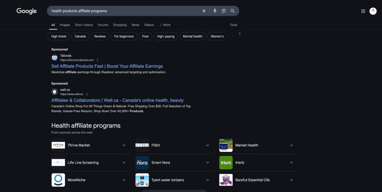Image resolution: width=382 pixels, height=192 pixels.
Task: Expand the Life Line Screening entry
Action: 124,163
